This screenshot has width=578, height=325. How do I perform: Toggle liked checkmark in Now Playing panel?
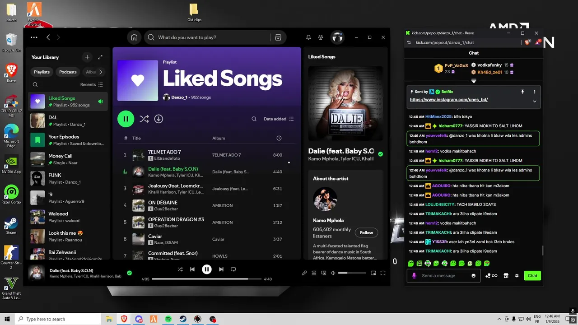(x=380, y=154)
